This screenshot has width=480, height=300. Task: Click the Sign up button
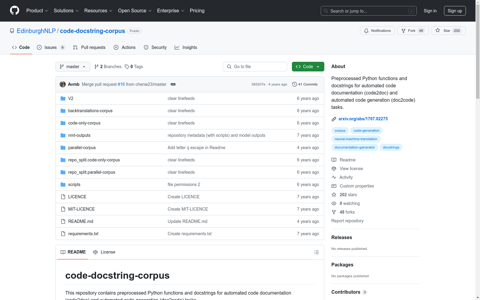tap(455, 11)
